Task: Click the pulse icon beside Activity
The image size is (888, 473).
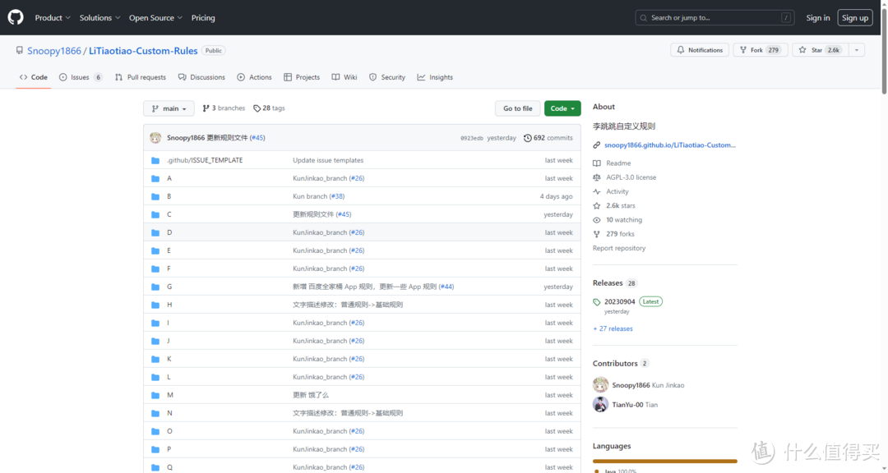Action: [596, 191]
